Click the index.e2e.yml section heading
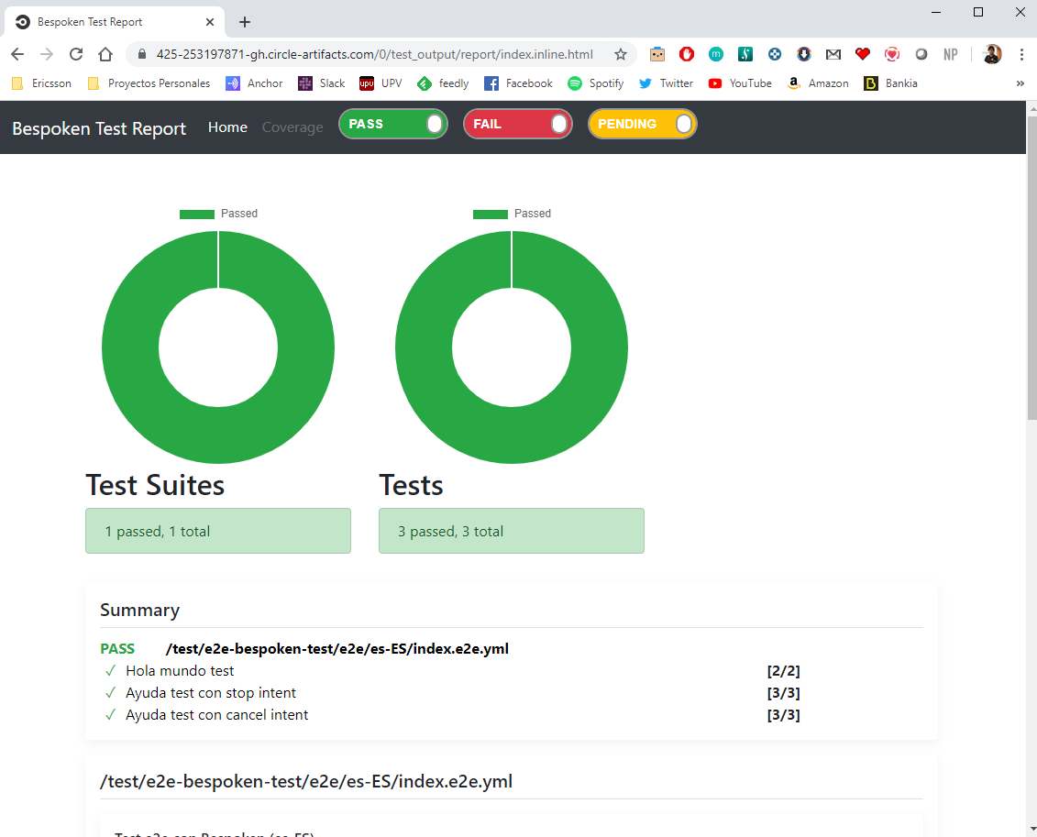Screen dimensions: 1037x837 click(306, 781)
